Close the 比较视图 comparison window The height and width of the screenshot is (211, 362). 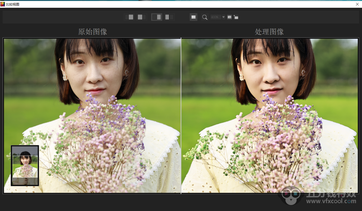357,4
